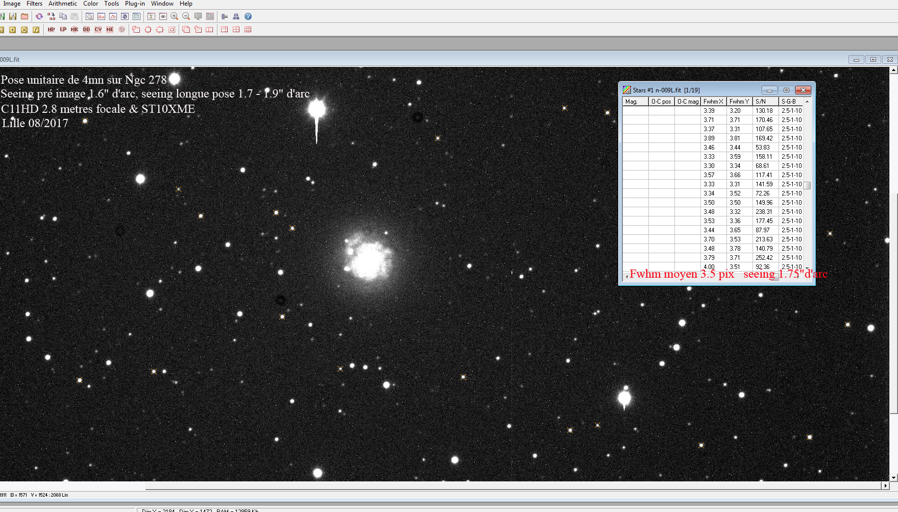Open the Plug-in menu
Screen dimensions: 898x512
pyautogui.click(x=135, y=4)
